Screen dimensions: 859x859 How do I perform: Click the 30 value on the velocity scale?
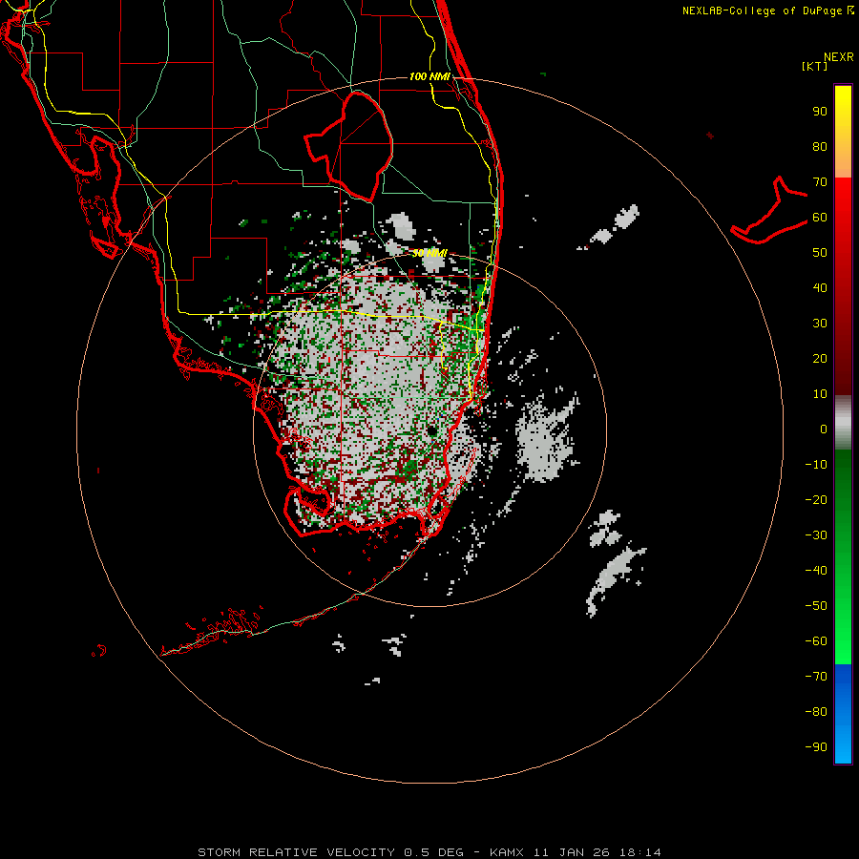820,324
